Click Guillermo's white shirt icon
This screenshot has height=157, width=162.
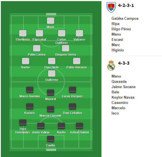point(52,73)
